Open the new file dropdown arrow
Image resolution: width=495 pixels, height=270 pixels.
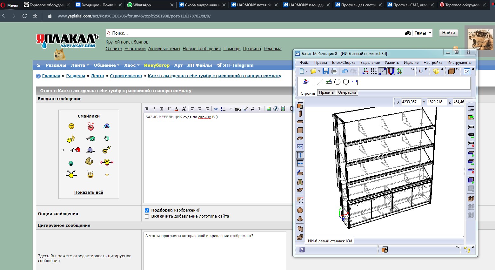click(x=306, y=71)
